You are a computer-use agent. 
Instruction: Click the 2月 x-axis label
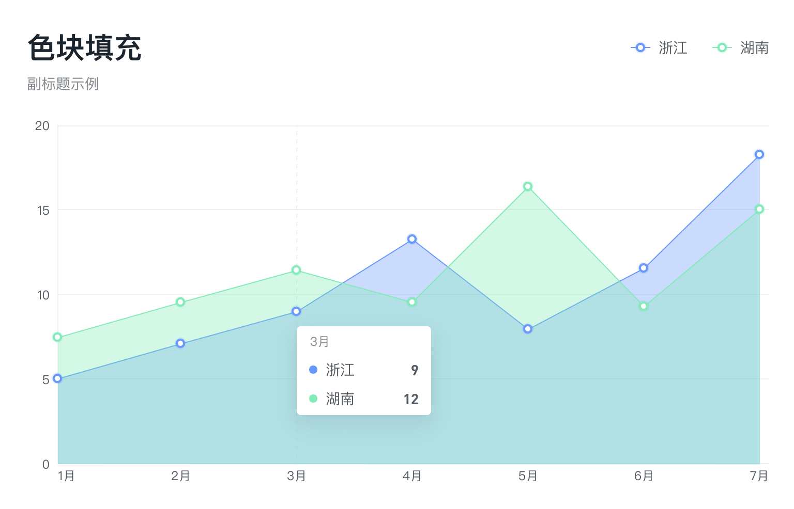pos(180,475)
